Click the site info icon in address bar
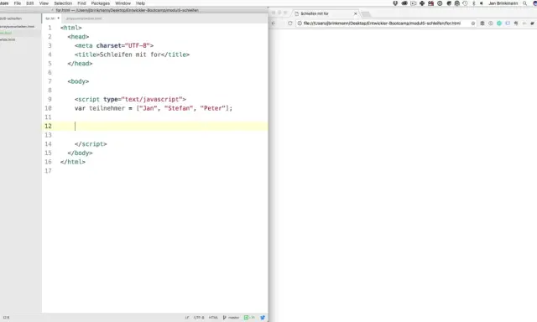The height and width of the screenshot is (322, 537). [x=300, y=23]
